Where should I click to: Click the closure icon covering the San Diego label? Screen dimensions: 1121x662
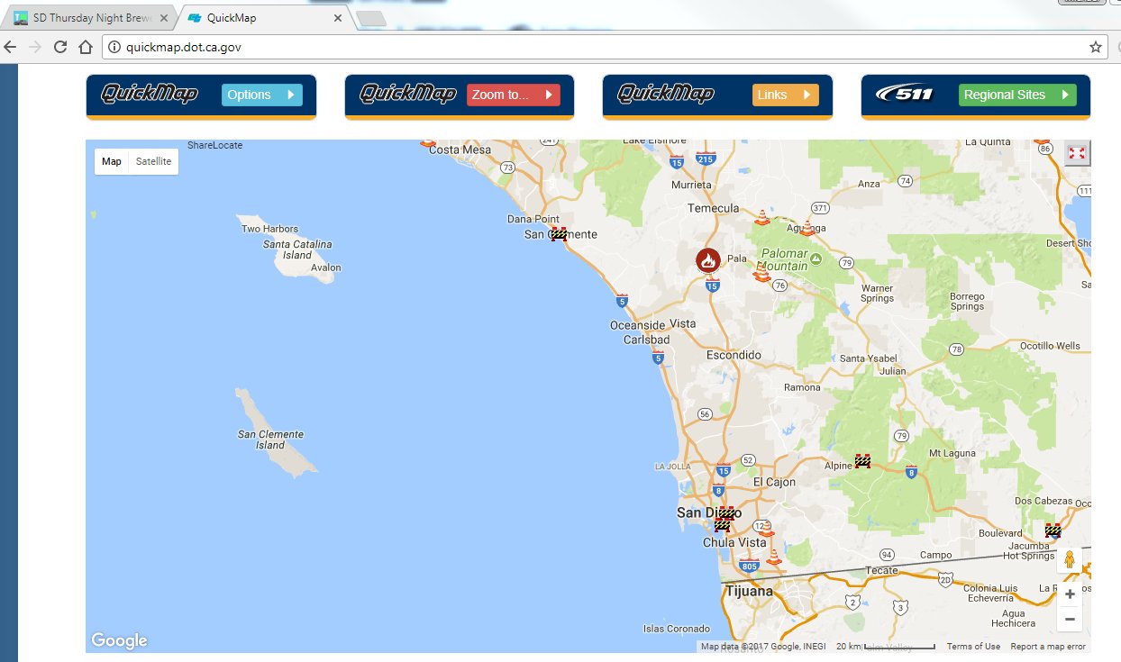pos(725,512)
